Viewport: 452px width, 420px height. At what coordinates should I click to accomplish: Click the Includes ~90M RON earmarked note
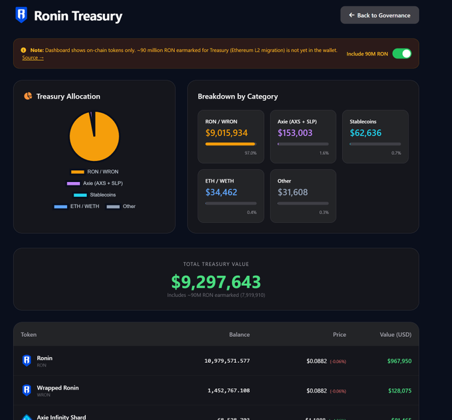(216, 295)
